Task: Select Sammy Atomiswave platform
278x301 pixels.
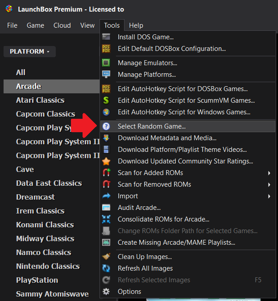Action: pyautogui.click(x=51, y=294)
